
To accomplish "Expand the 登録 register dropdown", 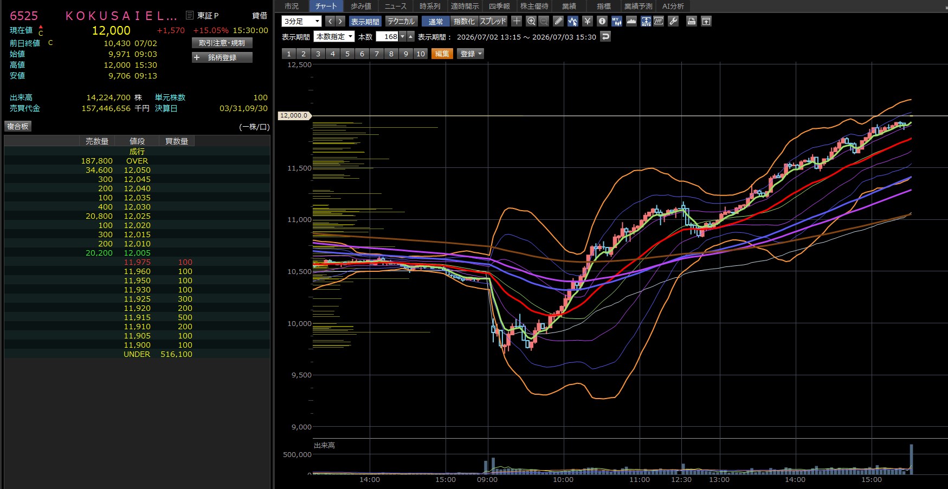I will coord(470,54).
